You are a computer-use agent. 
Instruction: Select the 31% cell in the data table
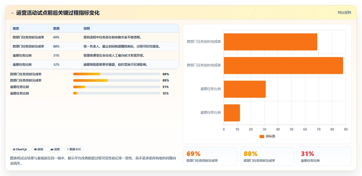click(56, 56)
